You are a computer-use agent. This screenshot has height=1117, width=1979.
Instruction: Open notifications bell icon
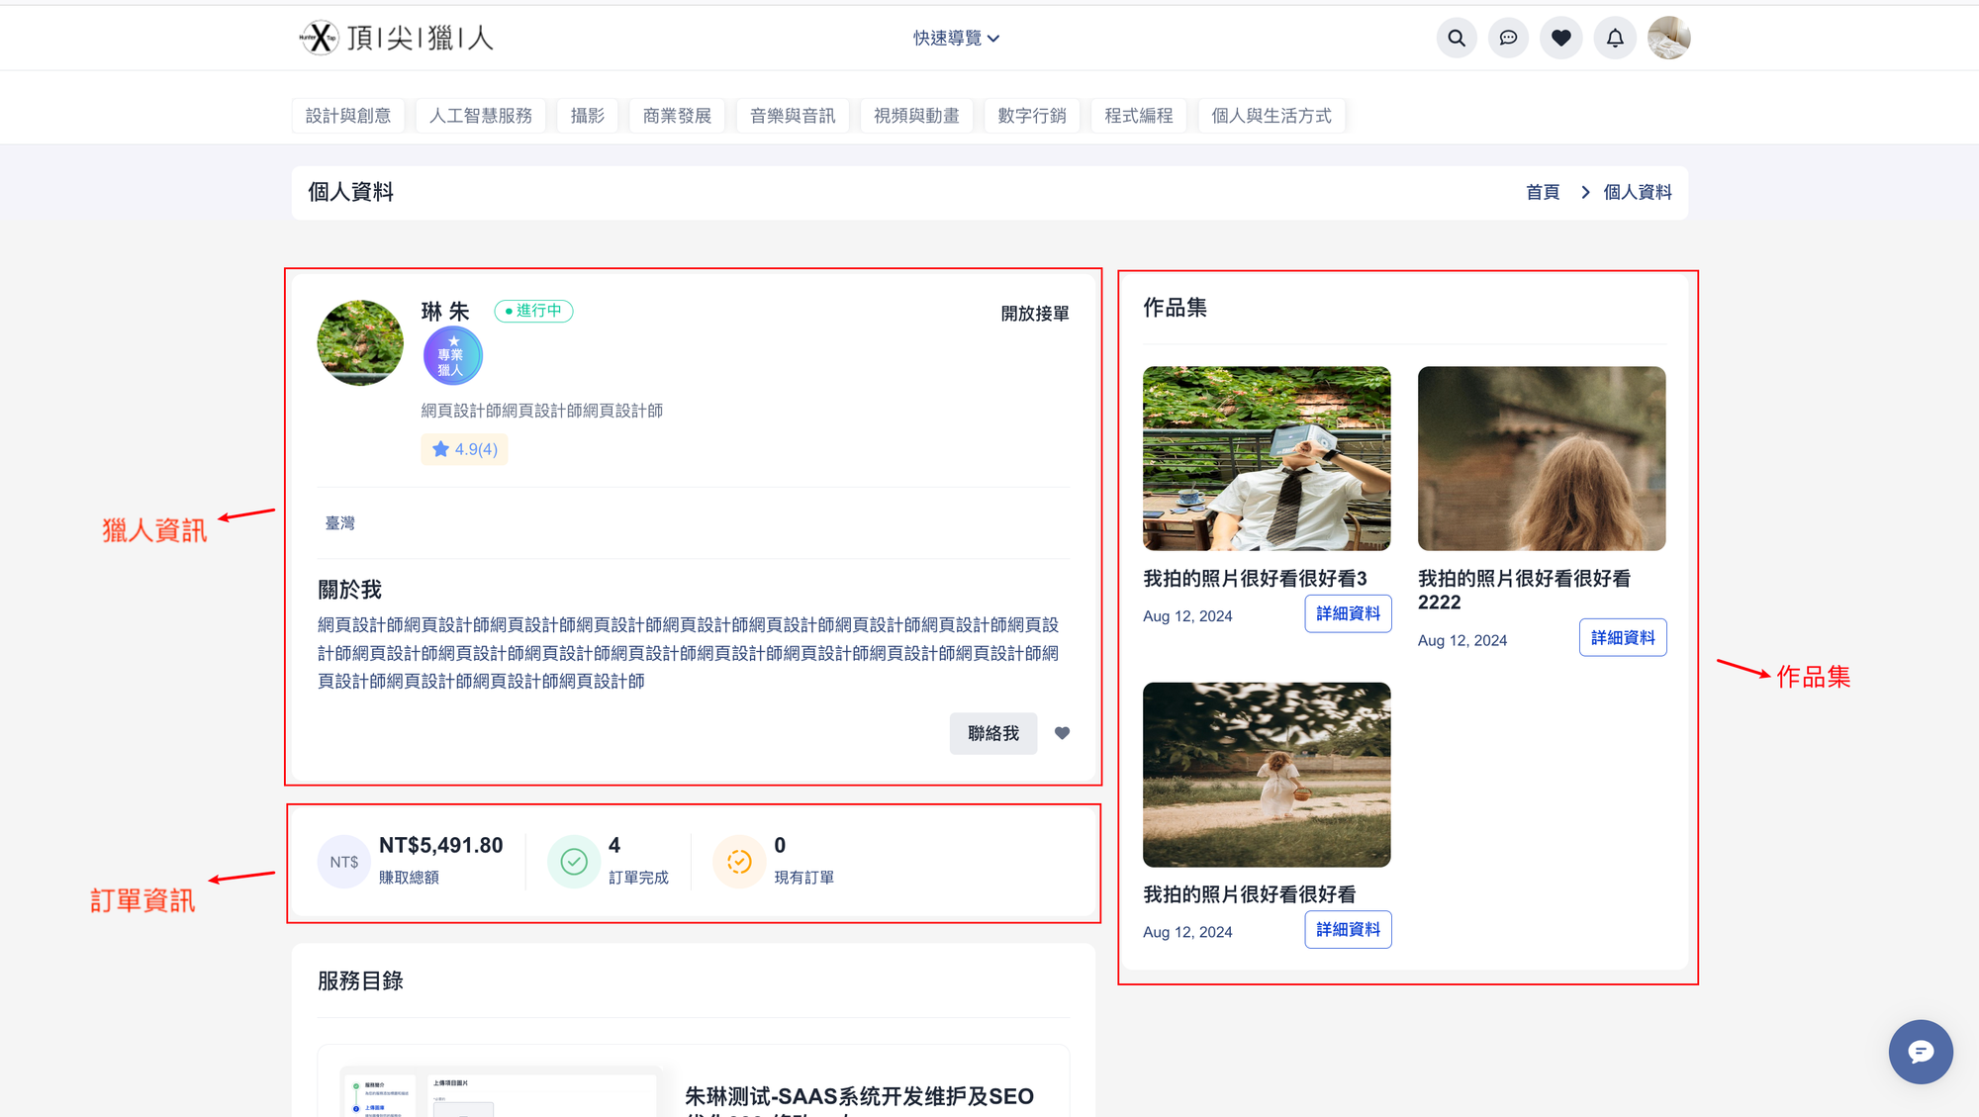click(x=1614, y=38)
